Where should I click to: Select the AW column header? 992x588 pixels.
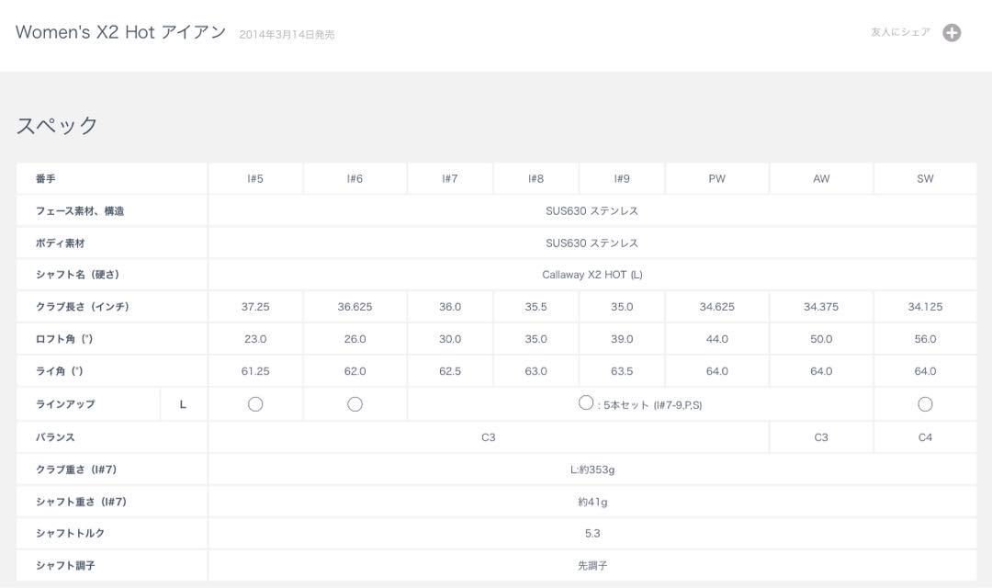[x=821, y=178]
